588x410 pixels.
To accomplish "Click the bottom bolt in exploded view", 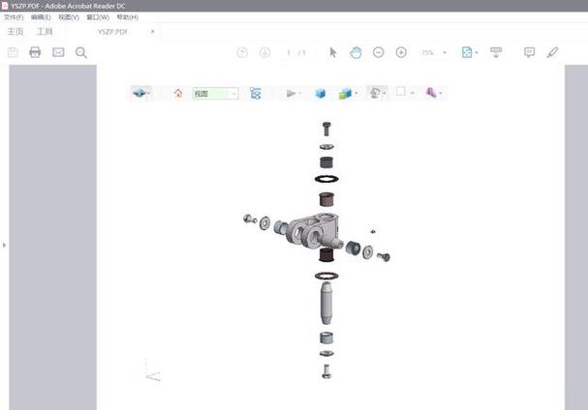I will (326, 371).
